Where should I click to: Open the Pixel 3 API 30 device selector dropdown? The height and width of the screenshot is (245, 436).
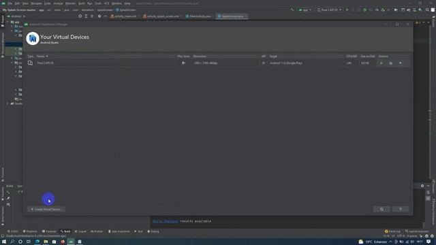[x=329, y=10]
